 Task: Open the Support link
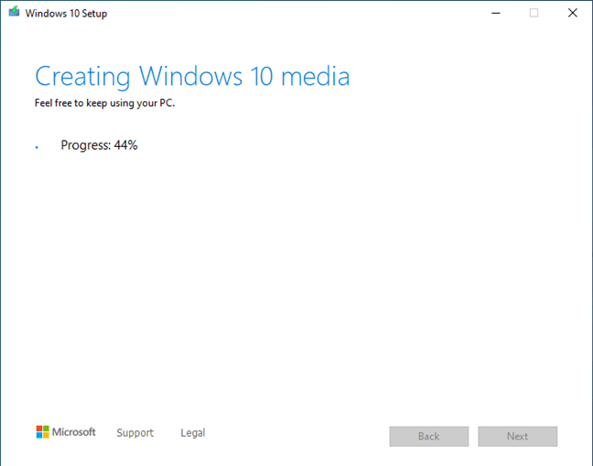click(x=135, y=433)
